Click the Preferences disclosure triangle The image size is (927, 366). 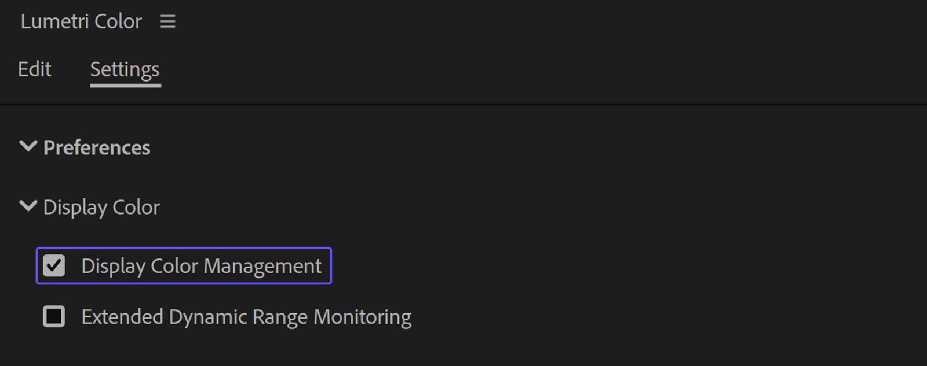[27, 146]
